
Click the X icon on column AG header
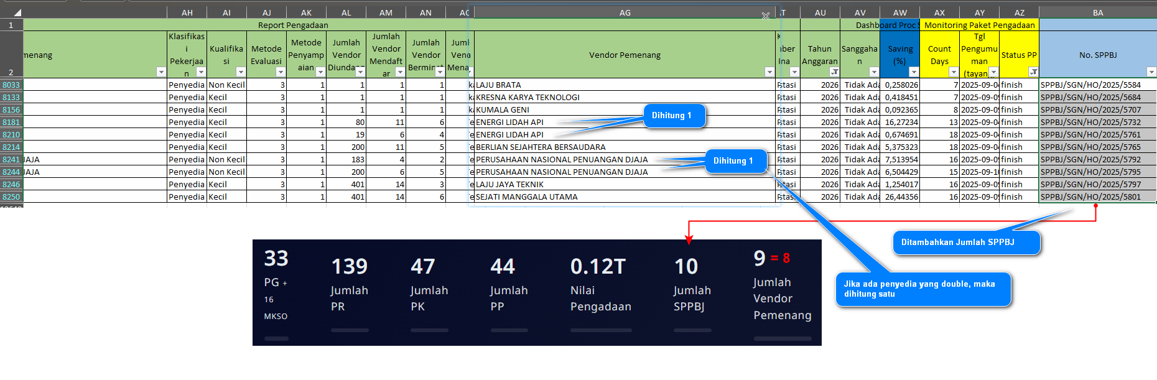766,16
